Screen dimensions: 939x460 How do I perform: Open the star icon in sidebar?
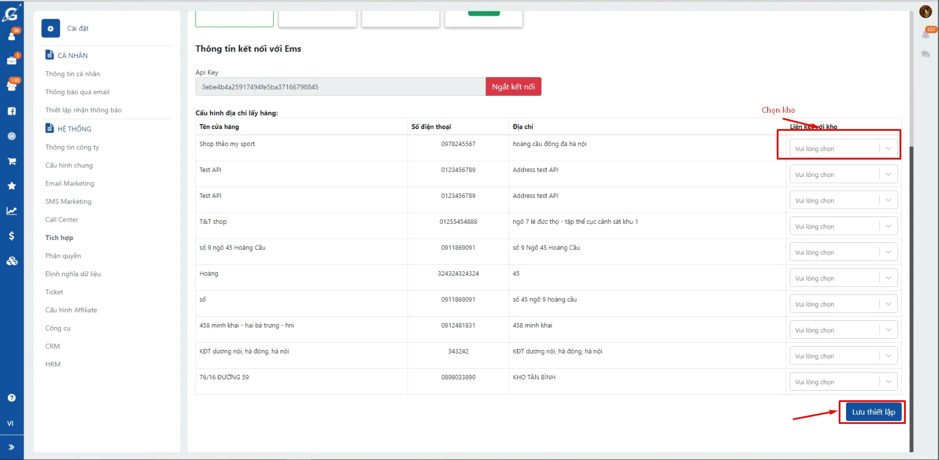click(11, 186)
